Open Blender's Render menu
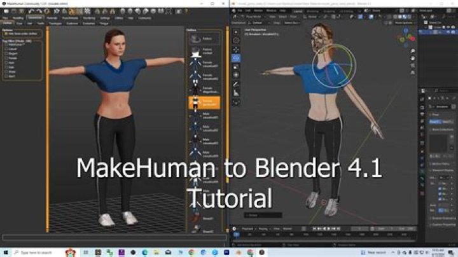458x257 pixels. (258, 11)
